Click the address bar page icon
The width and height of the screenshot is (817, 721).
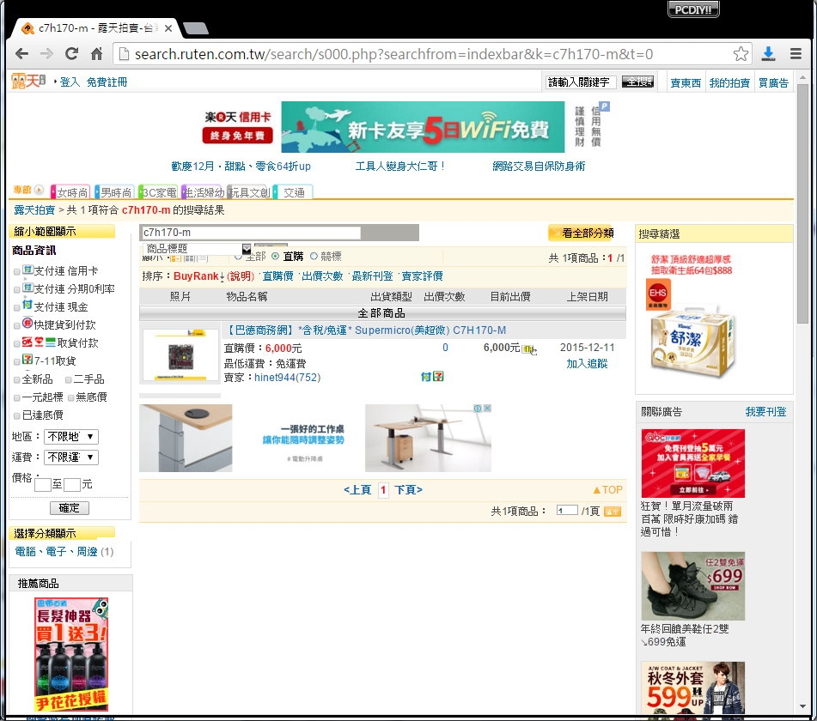click(123, 53)
